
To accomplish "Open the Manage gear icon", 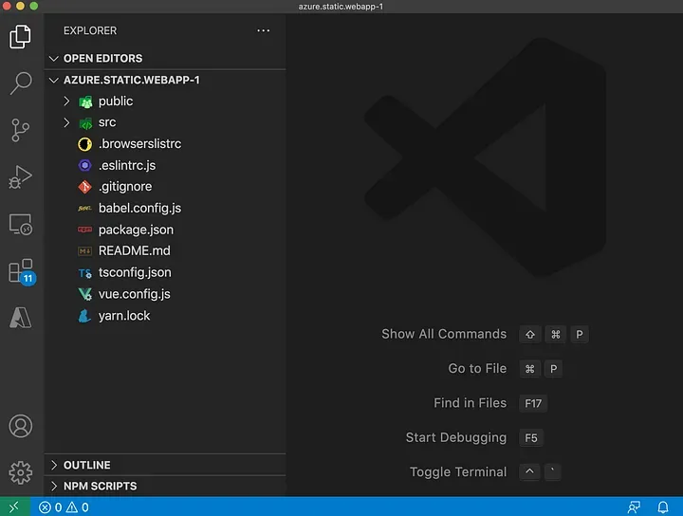I will point(21,472).
